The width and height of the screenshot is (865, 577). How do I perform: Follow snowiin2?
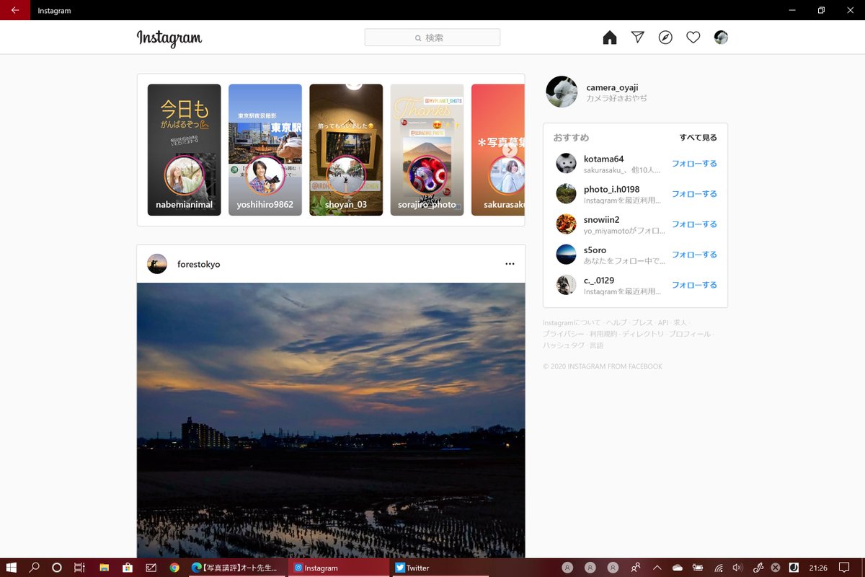pyautogui.click(x=694, y=224)
